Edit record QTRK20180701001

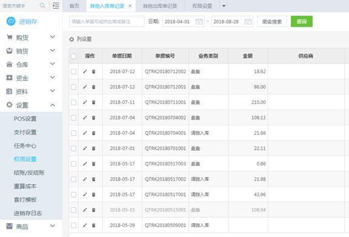pyautogui.click(x=85, y=149)
